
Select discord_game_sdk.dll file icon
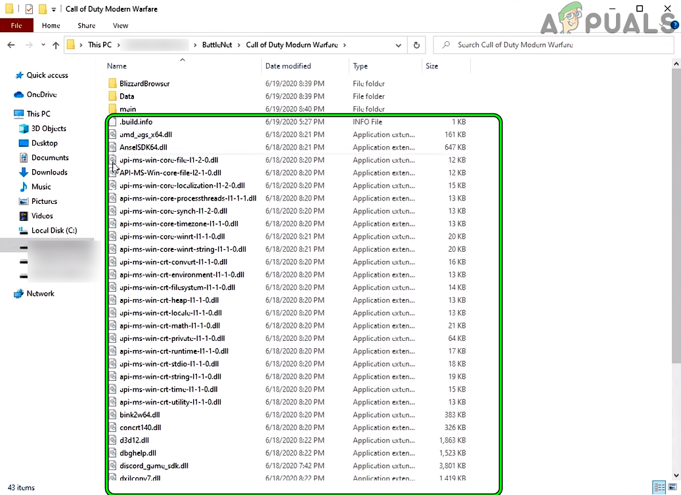[x=112, y=466]
